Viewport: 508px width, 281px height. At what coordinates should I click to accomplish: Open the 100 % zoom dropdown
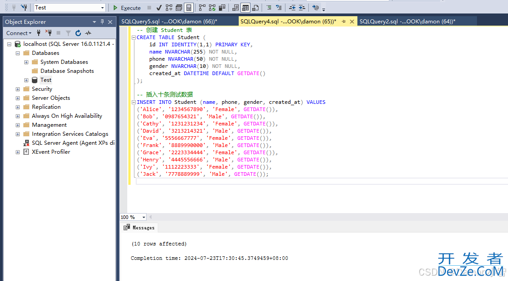point(144,217)
